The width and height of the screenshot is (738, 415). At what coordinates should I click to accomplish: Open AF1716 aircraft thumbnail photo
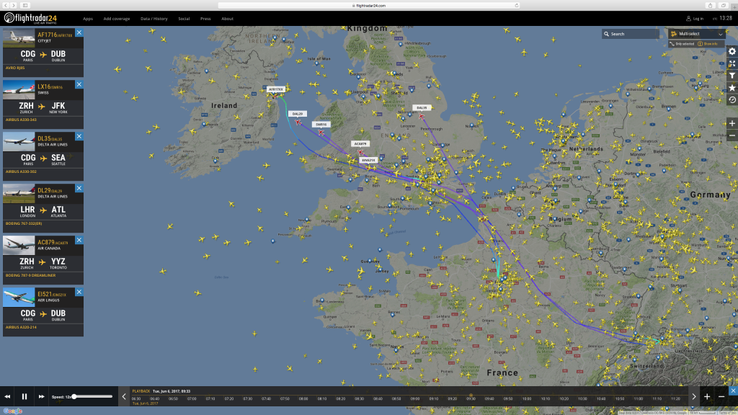19,37
